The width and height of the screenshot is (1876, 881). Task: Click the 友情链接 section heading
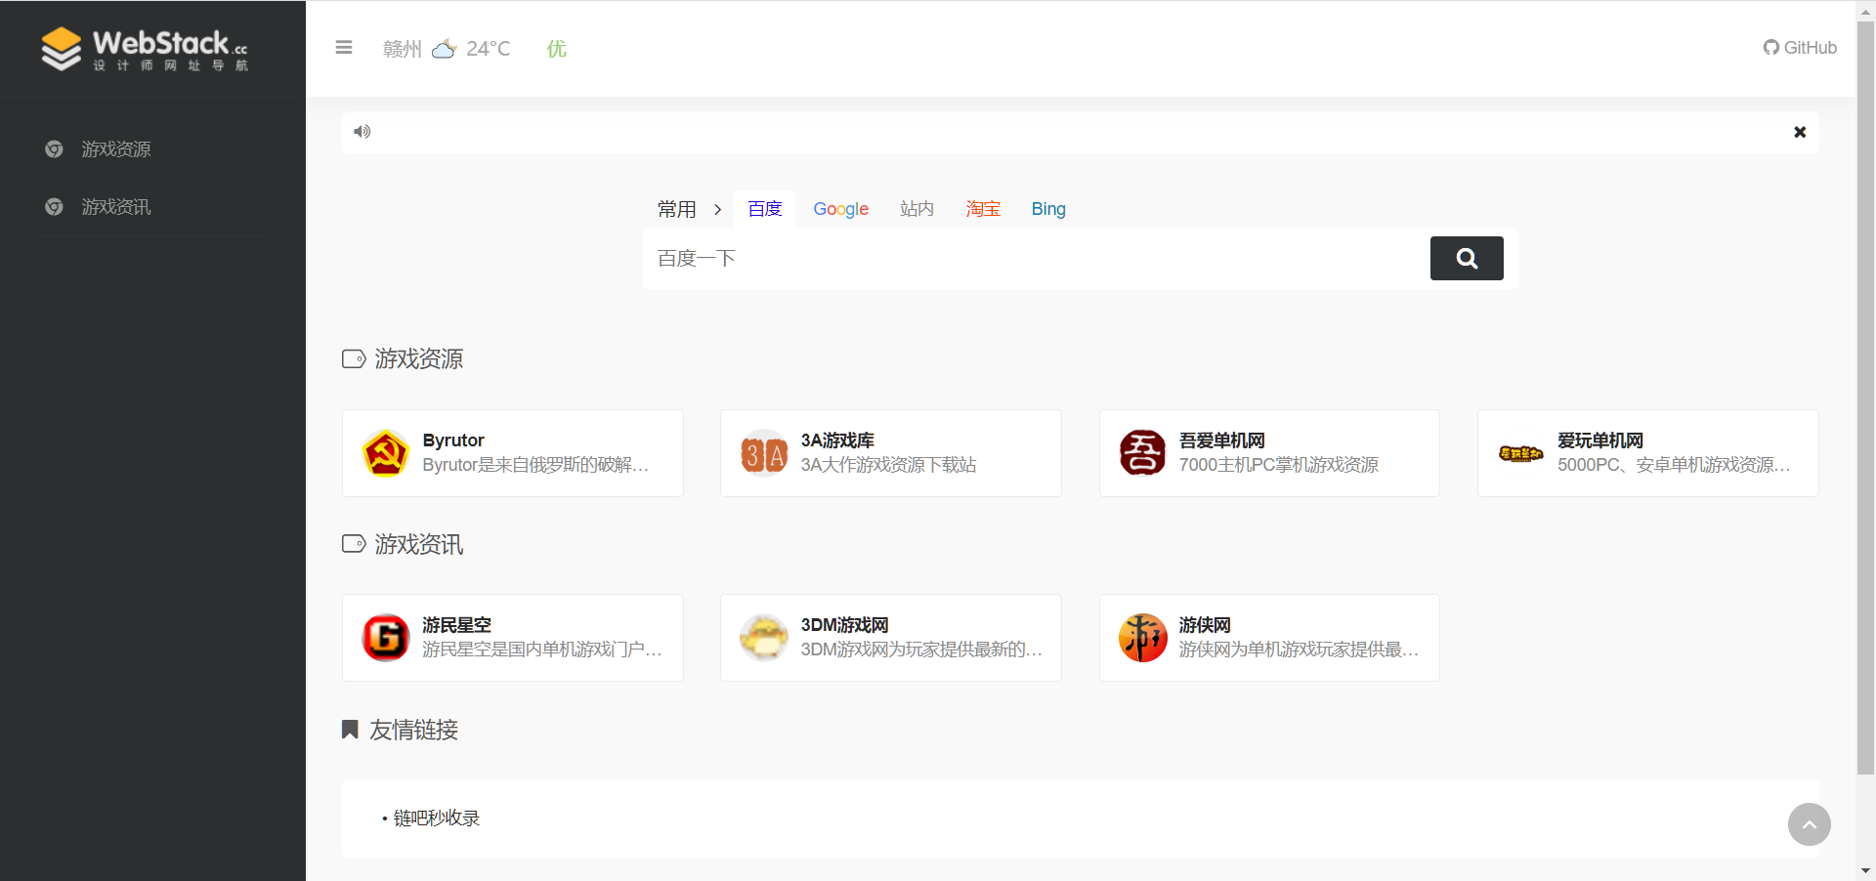(414, 730)
